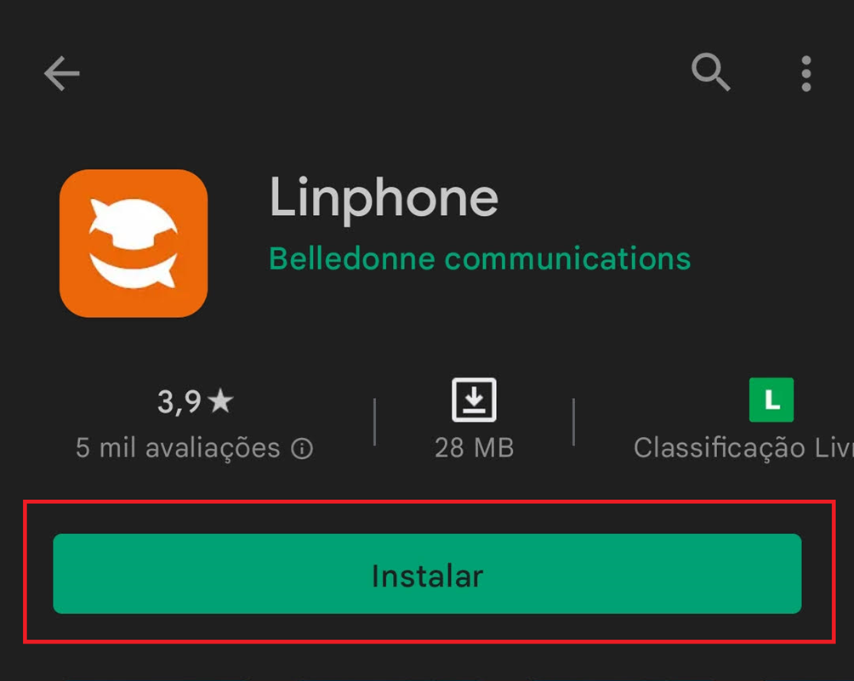Image resolution: width=854 pixels, height=681 pixels.
Task: Click the star icon beside the rating
Action: (220, 400)
